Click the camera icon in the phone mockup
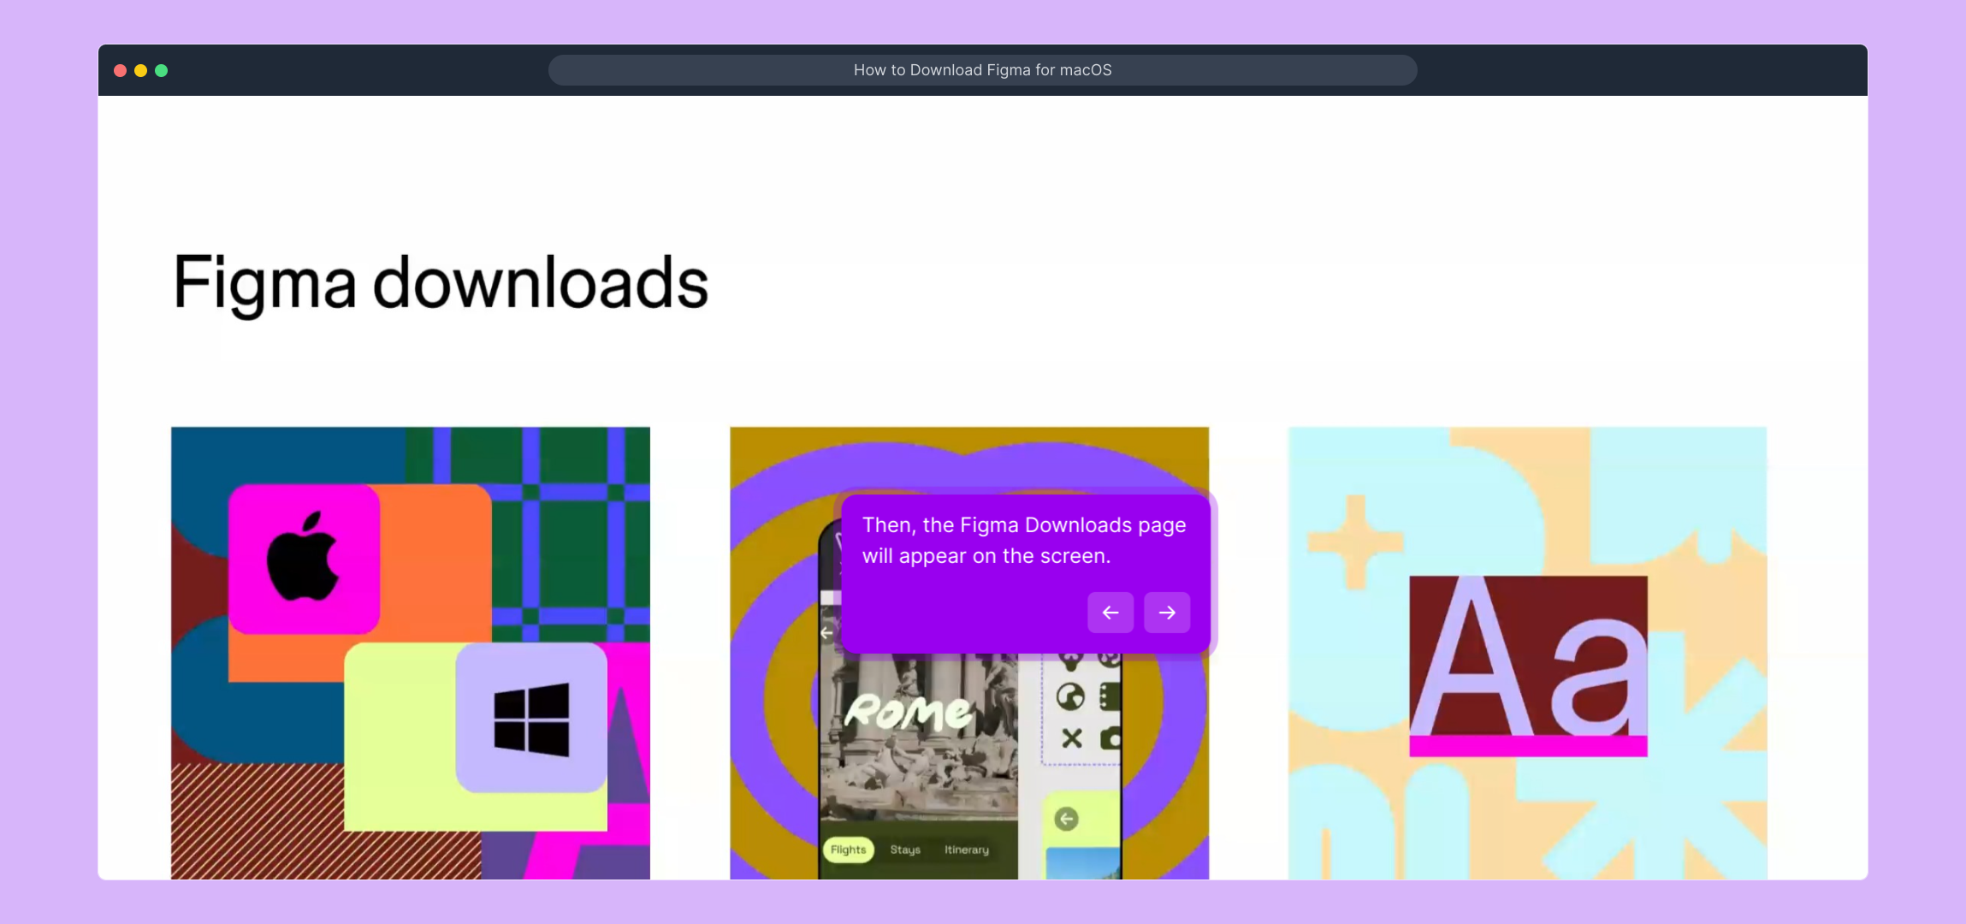The width and height of the screenshot is (1966, 924). 1110,737
